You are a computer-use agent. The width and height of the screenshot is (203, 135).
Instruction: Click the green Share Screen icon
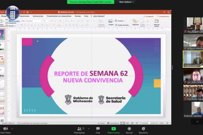[113, 129]
